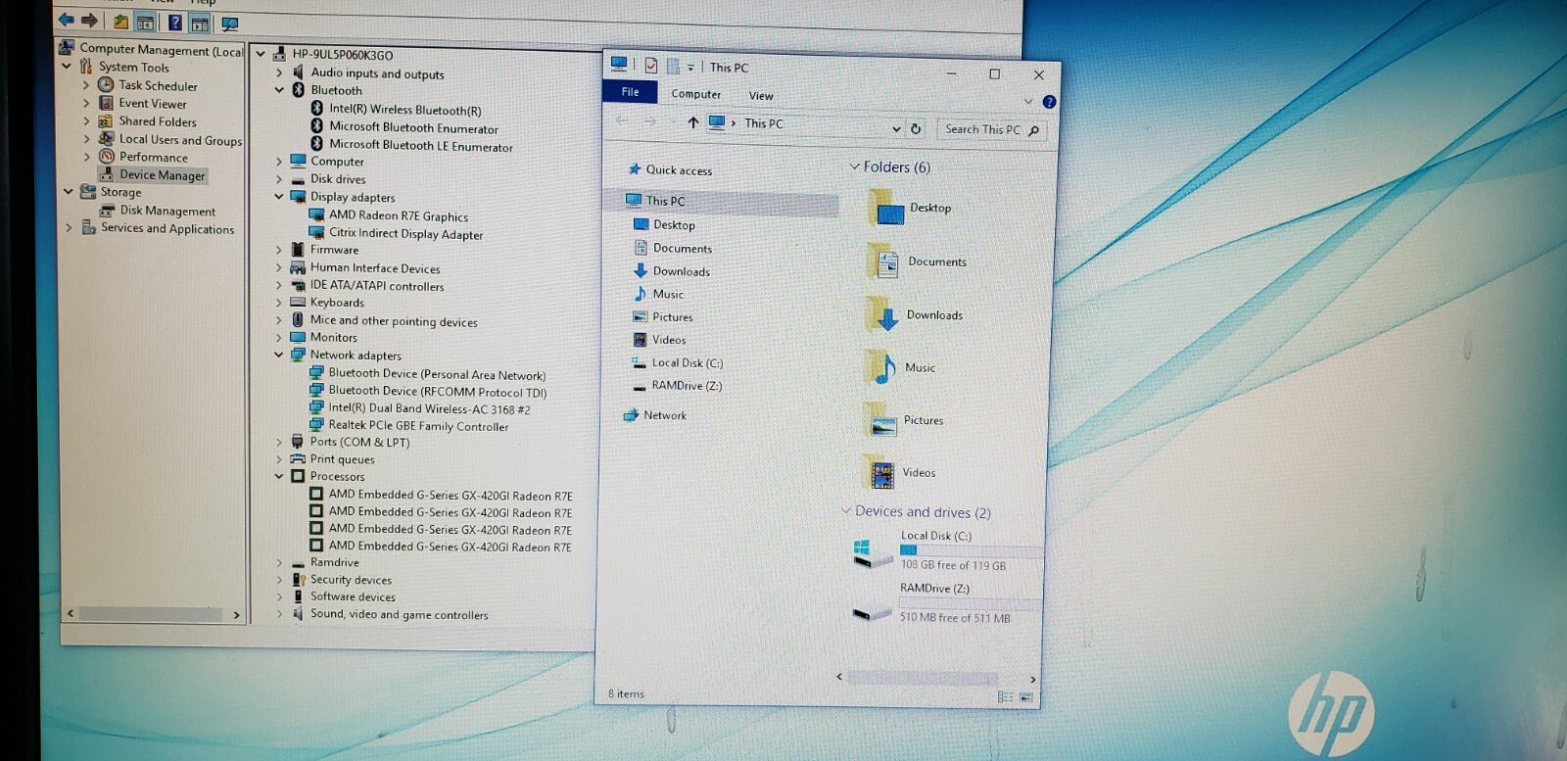Open the Computer ribbon tab
Screen dimensions: 1567x761
pos(695,94)
